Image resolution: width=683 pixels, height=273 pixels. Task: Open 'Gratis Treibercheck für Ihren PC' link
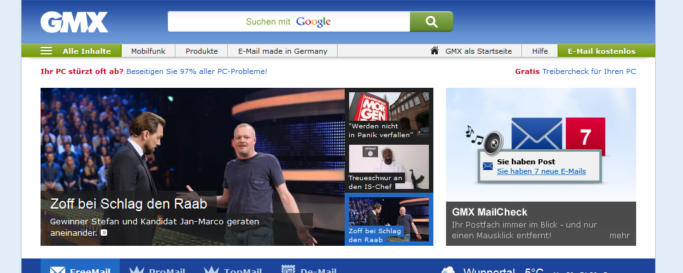point(575,71)
